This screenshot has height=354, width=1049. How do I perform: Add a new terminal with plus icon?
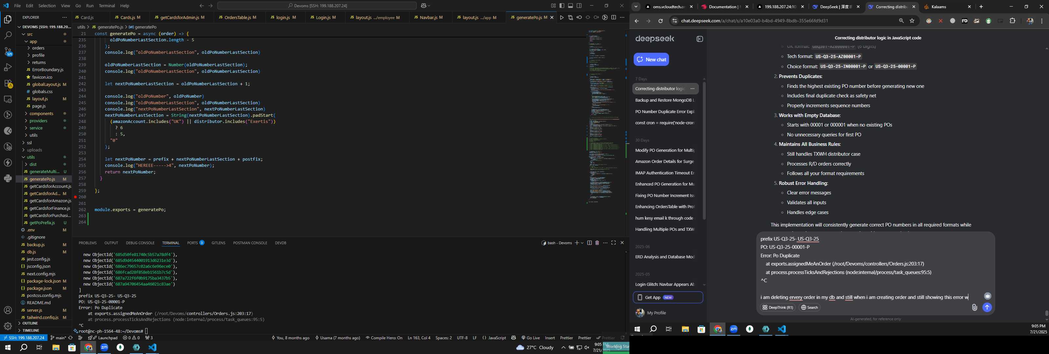click(x=577, y=243)
